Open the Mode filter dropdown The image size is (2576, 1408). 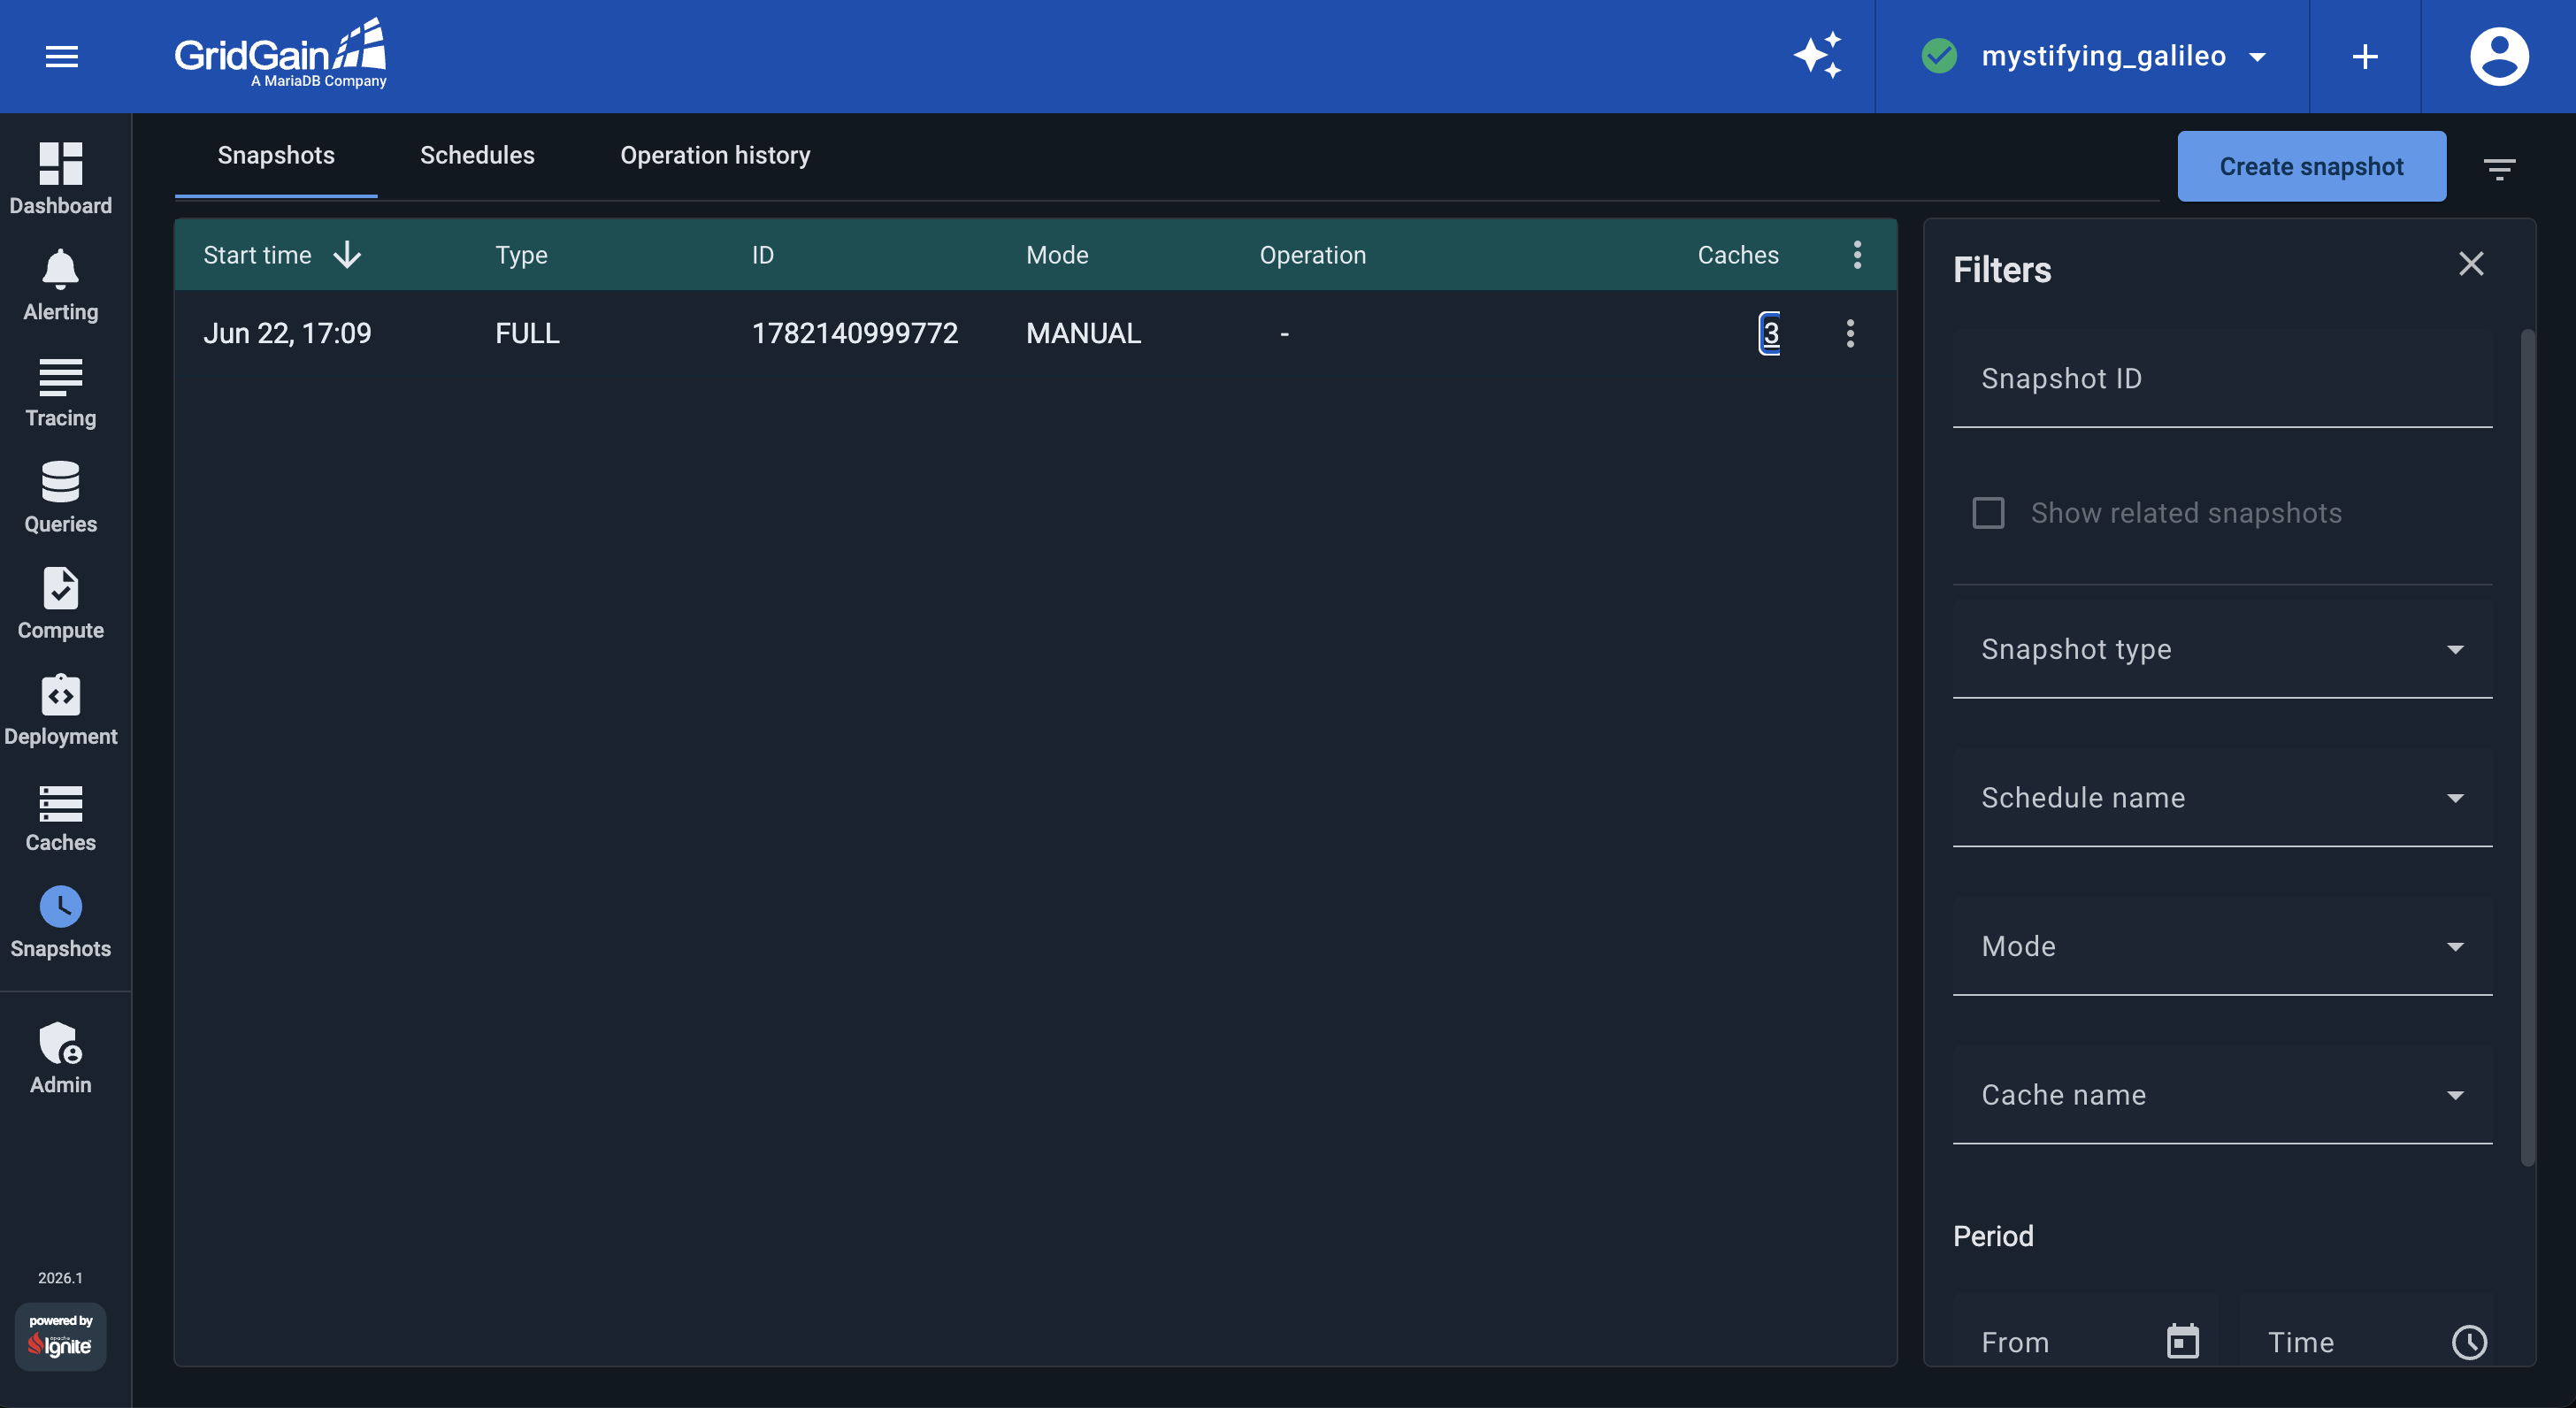(2222, 946)
